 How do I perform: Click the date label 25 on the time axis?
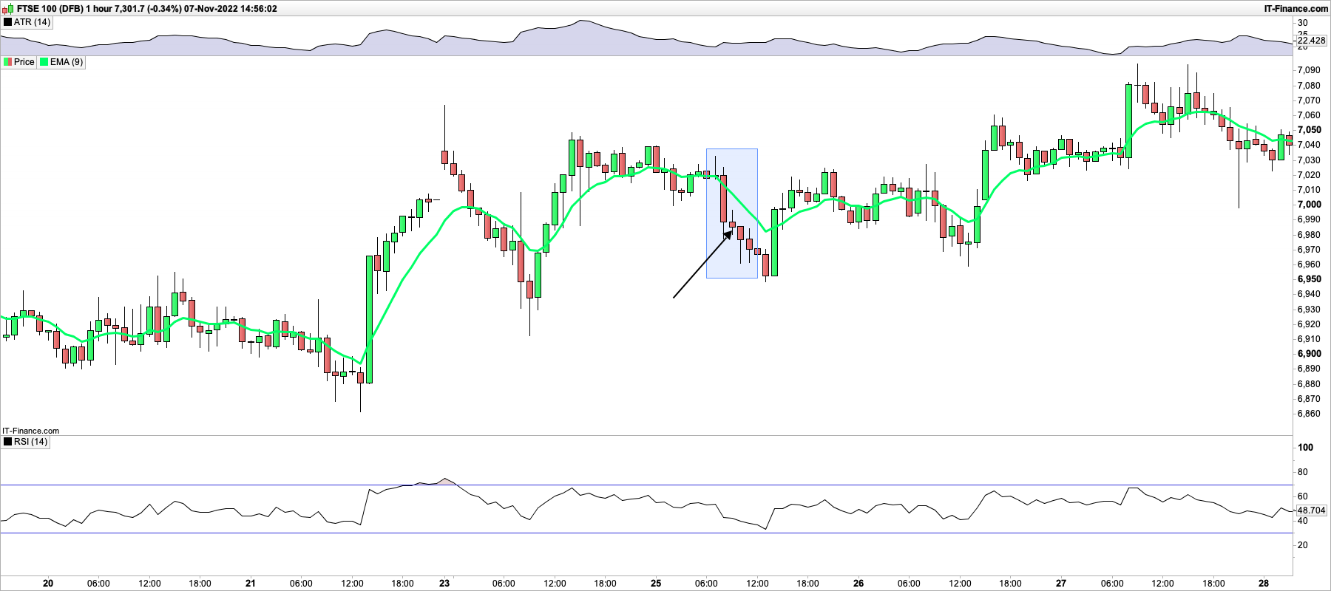click(x=656, y=583)
